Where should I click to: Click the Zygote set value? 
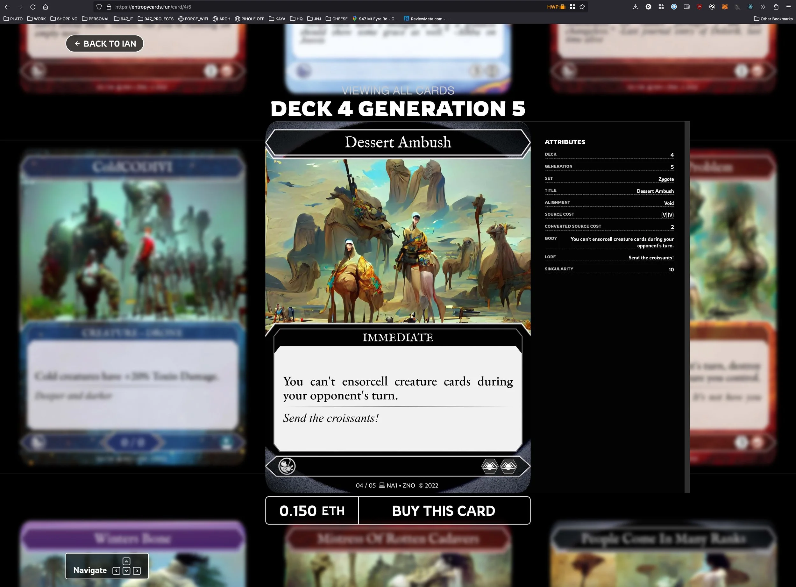(x=666, y=179)
